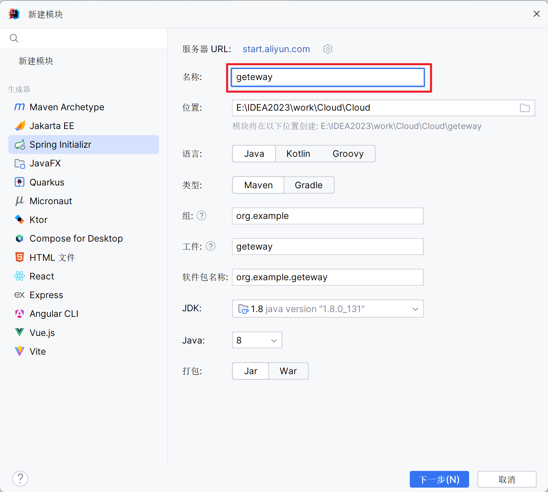Viewport: 548px width, 492px height.
Task: Select the Angular CLI generator
Action: coord(84,314)
